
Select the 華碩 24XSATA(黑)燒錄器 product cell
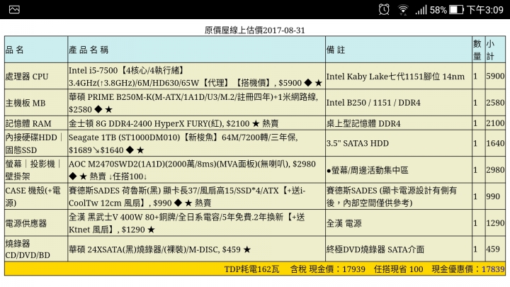coord(196,249)
